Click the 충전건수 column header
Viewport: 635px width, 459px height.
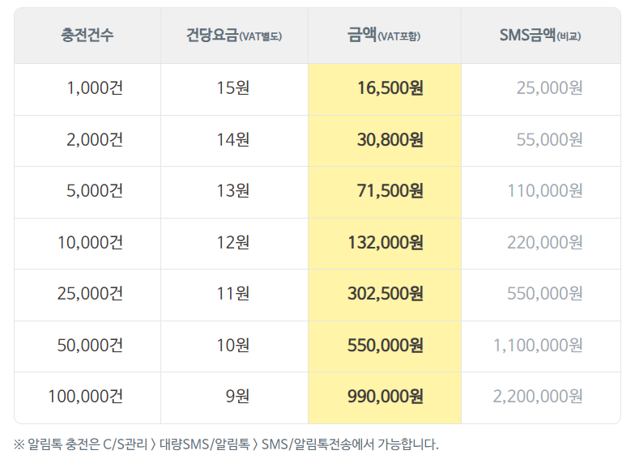(x=87, y=36)
